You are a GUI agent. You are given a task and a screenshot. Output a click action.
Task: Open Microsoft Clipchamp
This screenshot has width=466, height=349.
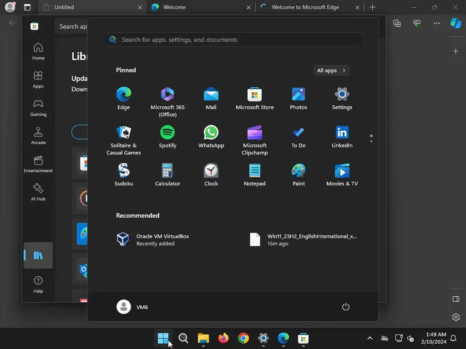pos(255,140)
